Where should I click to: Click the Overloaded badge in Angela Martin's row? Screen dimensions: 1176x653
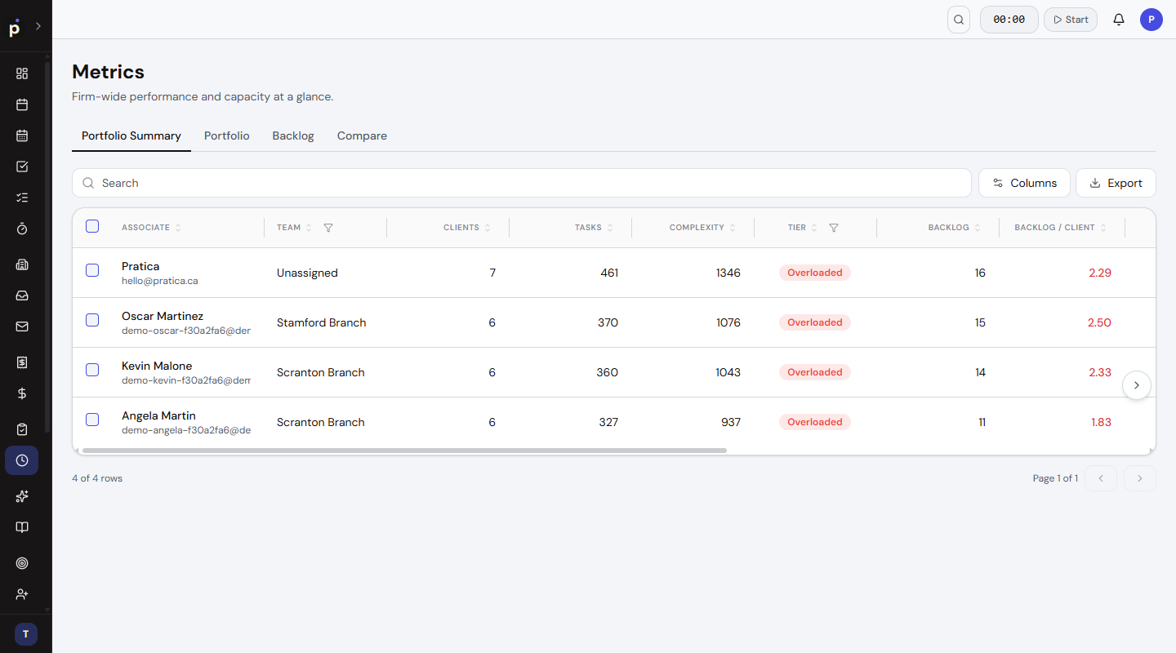coord(815,422)
